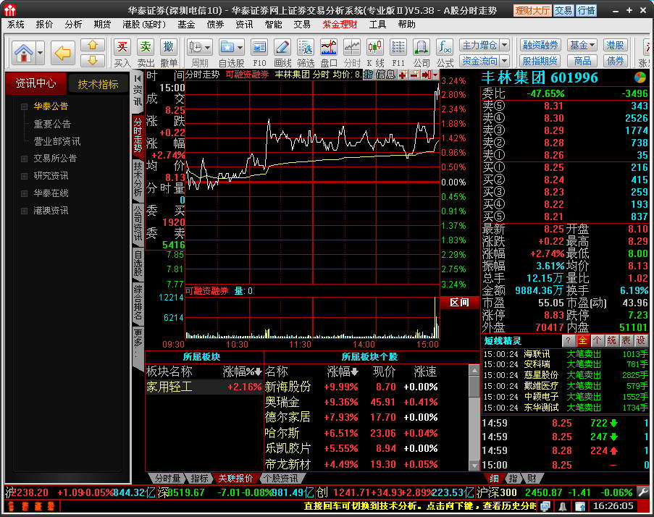Click the Home icon in the toolbar
The image size is (654, 517).
click(x=24, y=53)
